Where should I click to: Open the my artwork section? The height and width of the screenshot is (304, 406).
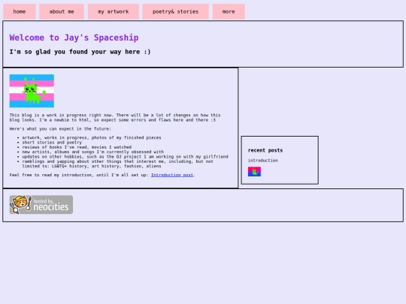point(114,11)
